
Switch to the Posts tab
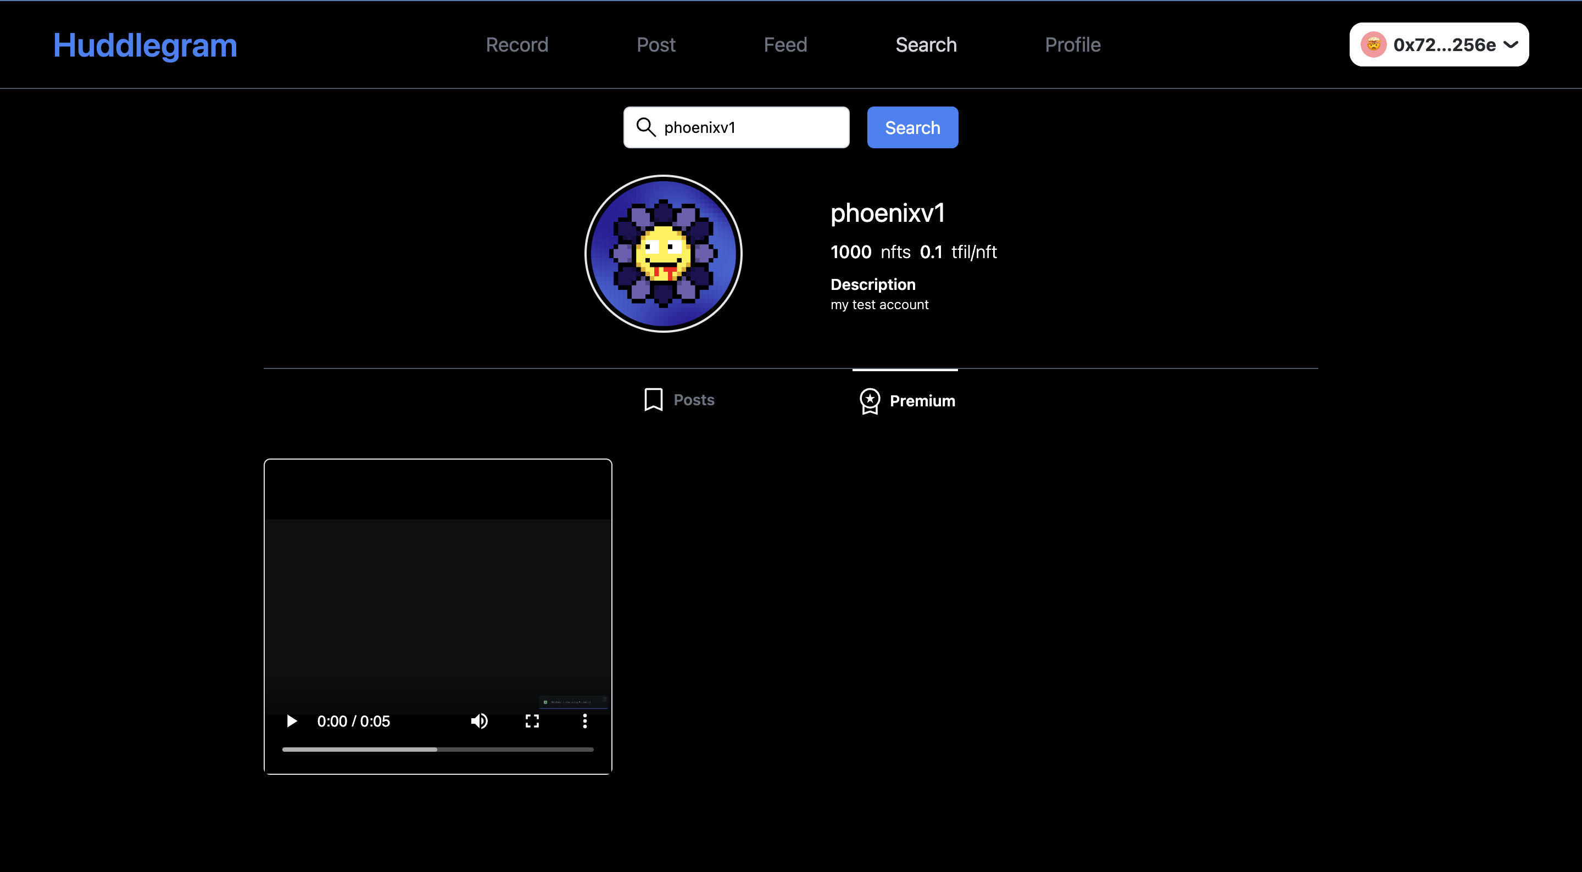(x=693, y=400)
